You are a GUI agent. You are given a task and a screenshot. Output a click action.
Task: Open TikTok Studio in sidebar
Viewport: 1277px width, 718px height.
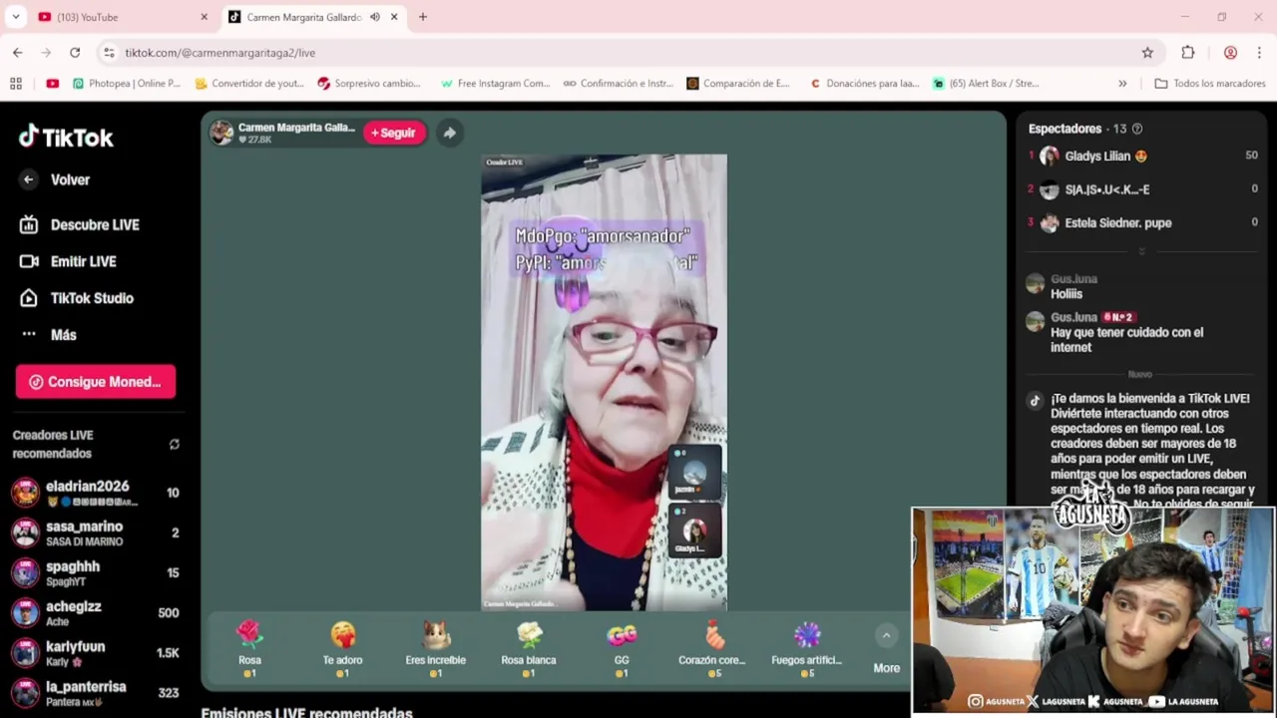(x=77, y=298)
